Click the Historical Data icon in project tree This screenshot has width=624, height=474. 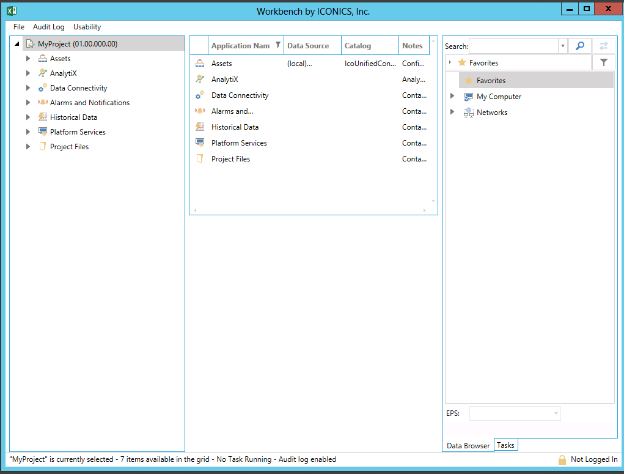43,117
